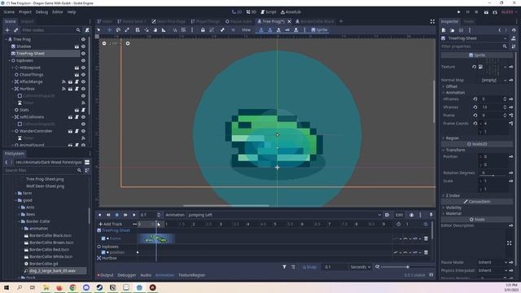This screenshot has width=521, height=293.
Task: Open Pause Mode Inherit dropdown
Action: click(493, 262)
